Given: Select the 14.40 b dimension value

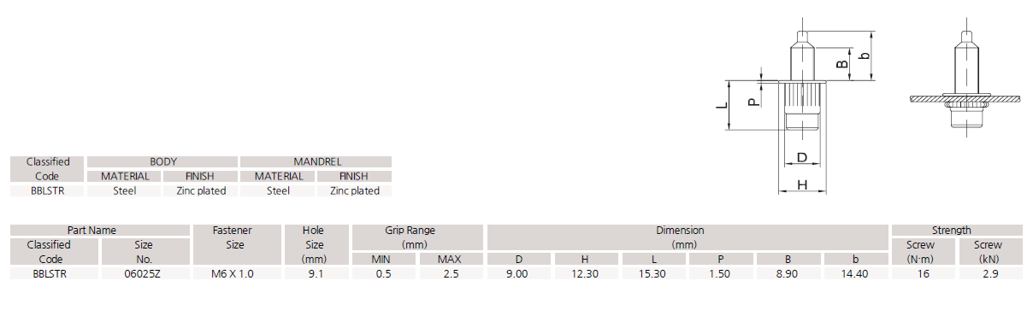Looking at the screenshot, I should coord(856,274).
